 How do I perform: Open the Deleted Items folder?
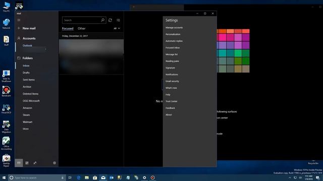[30, 94]
